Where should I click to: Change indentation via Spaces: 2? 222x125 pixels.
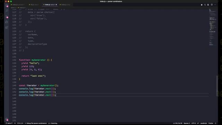187,123
